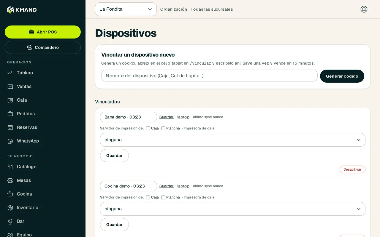This screenshot has width=380, height=237.
Task: Deactivate the Barra demo device
Action: pyautogui.click(x=352, y=169)
